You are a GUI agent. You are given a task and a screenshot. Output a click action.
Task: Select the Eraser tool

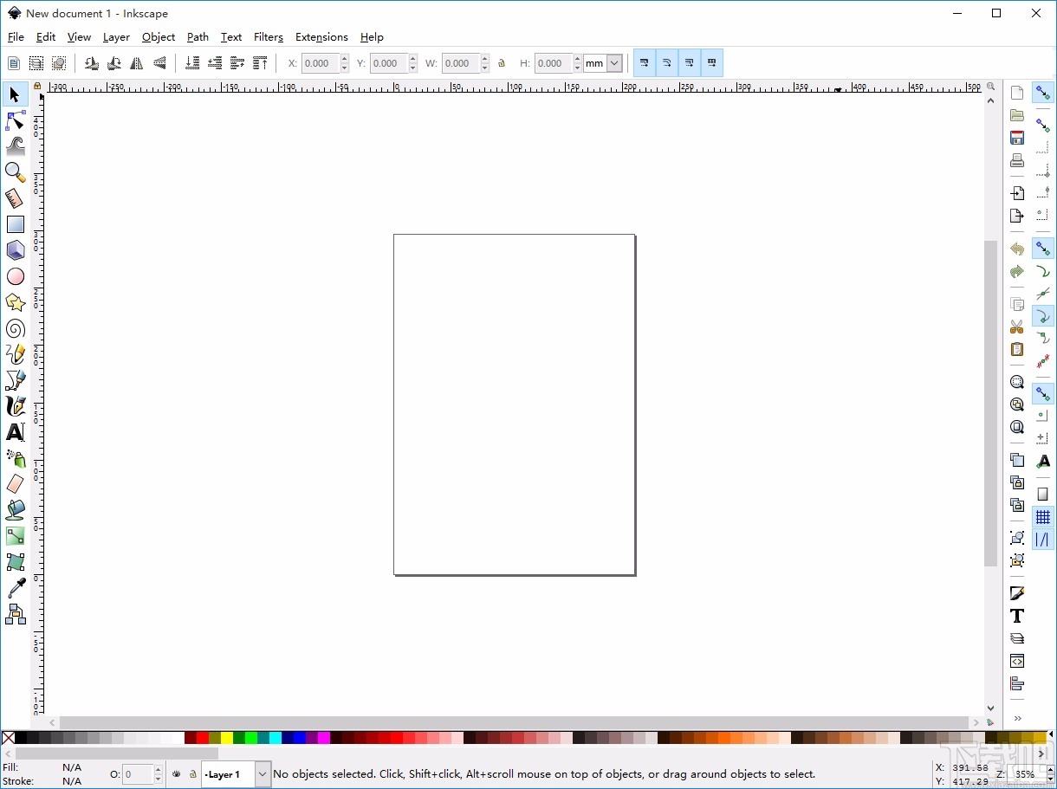15,484
